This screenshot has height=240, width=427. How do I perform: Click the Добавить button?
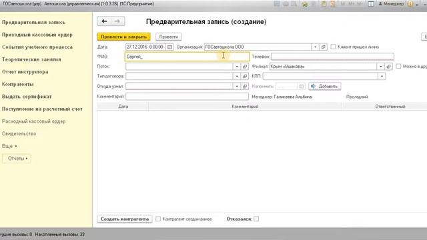[x=325, y=86]
